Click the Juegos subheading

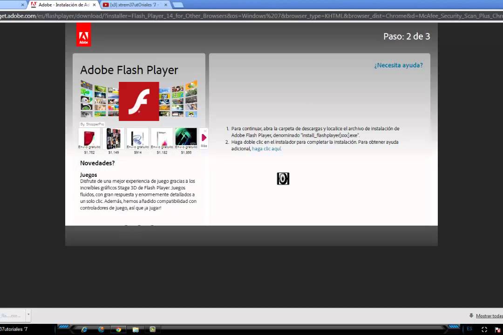[x=88, y=175]
